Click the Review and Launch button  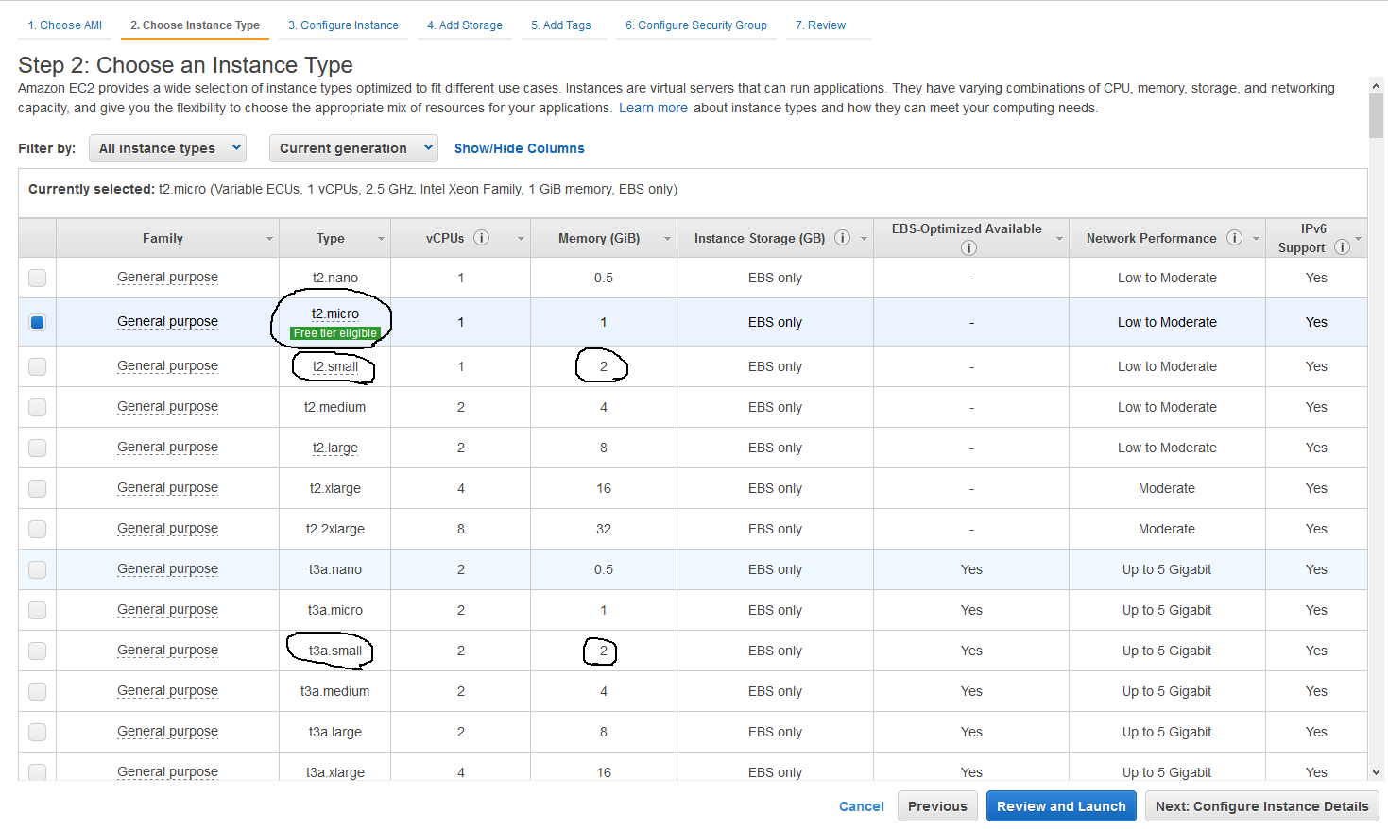tap(1061, 806)
